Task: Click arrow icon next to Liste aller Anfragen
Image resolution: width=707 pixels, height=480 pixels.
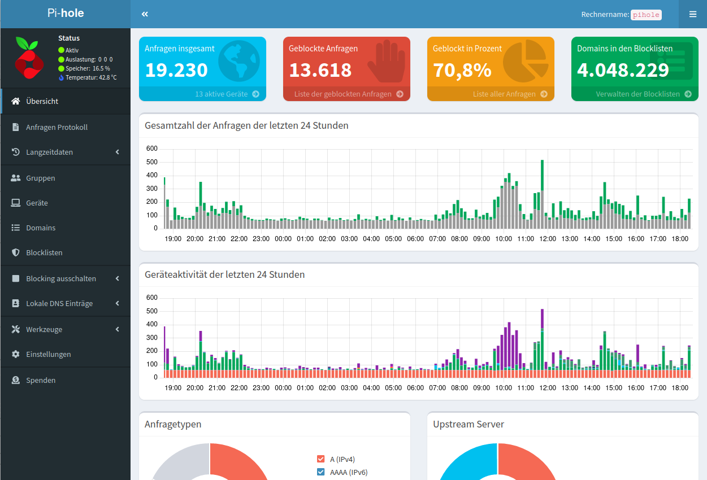Action: point(544,94)
